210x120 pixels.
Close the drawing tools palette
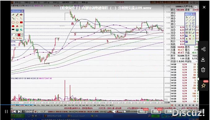point(194,14)
